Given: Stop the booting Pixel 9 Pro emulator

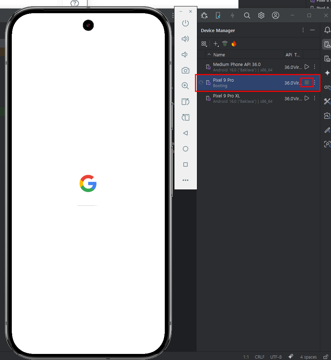Looking at the screenshot, I should [307, 82].
